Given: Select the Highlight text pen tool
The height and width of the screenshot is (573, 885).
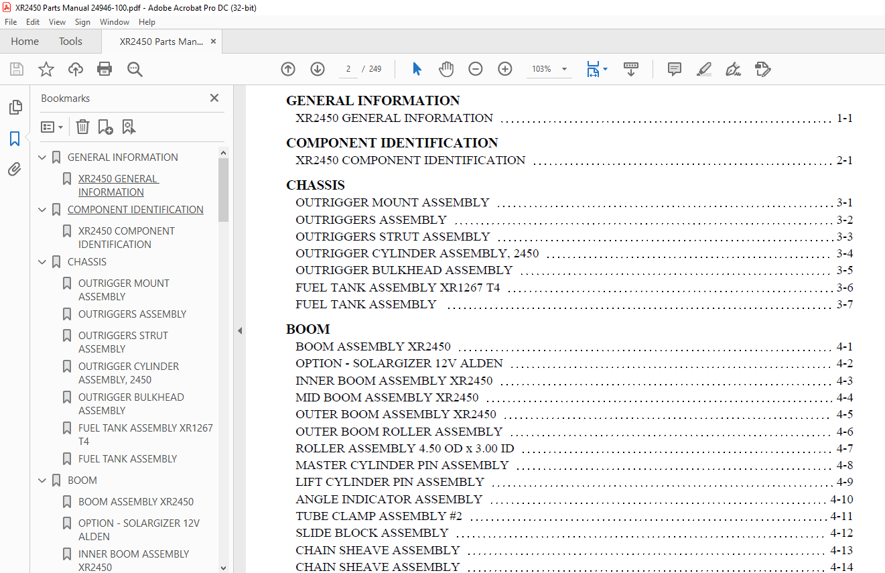Looking at the screenshot, I should point(703,69).
